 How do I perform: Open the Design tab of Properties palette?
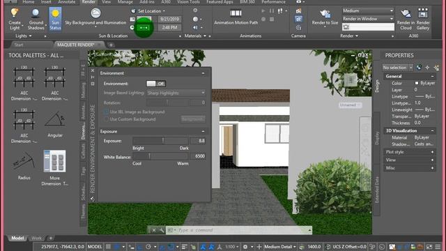point(377,86)
